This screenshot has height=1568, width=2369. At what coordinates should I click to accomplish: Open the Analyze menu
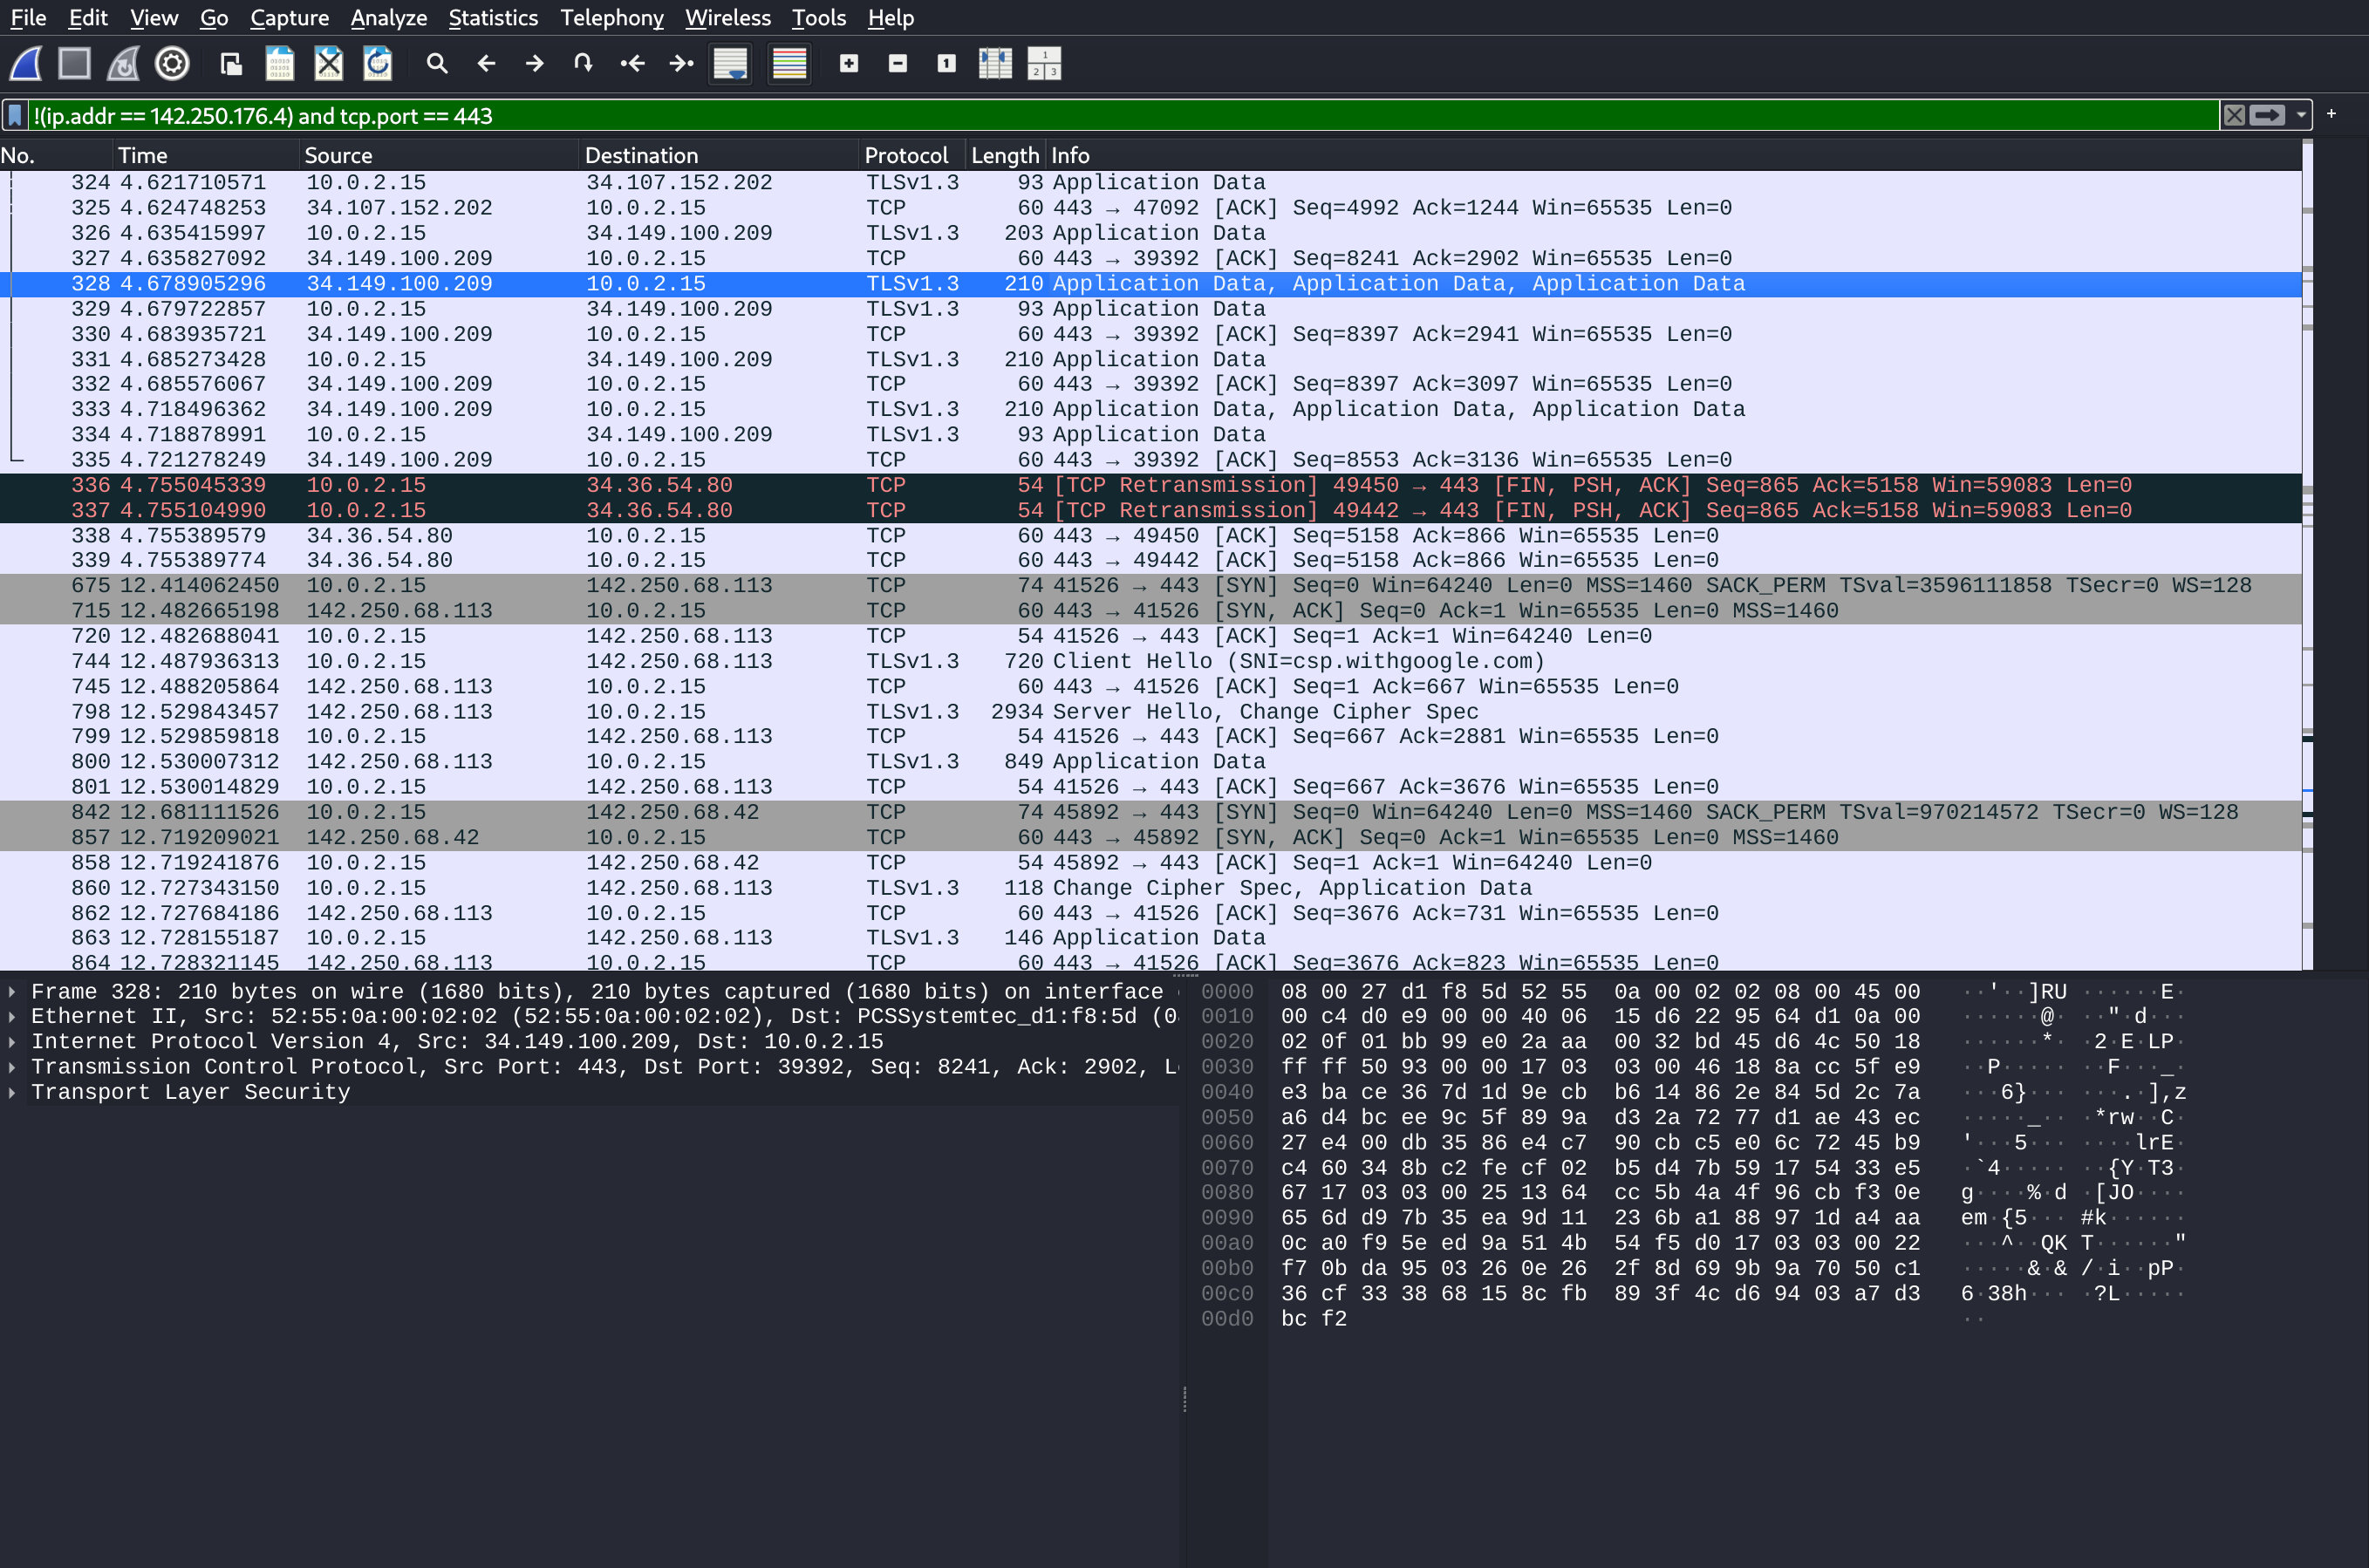coord(388,18)
